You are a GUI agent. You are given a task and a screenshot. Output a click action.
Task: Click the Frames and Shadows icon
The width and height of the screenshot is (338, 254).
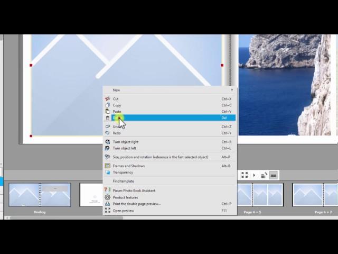pyautogui.click(x=107, y=166)
